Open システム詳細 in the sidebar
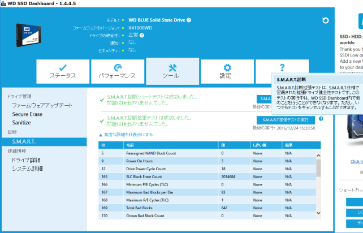 (x=28, y=169)
